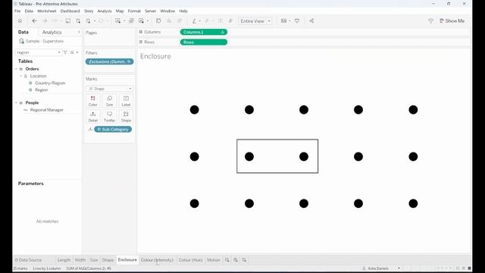The height and width of the screenshot is (273, 485).
Task: Click the New Worksheet tab icon
Action: 227,260
